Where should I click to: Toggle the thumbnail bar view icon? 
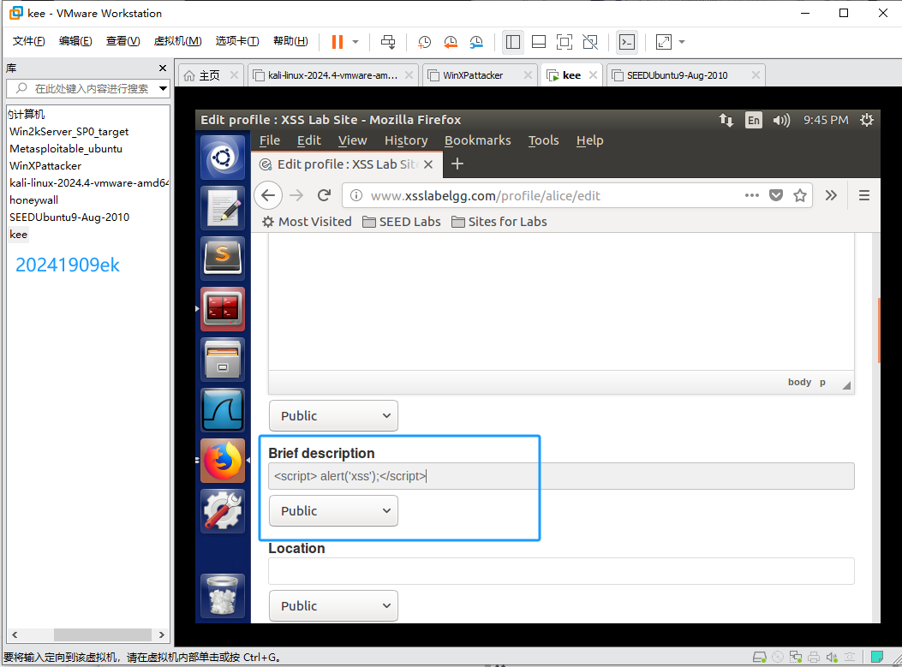[x=539, y=41]
